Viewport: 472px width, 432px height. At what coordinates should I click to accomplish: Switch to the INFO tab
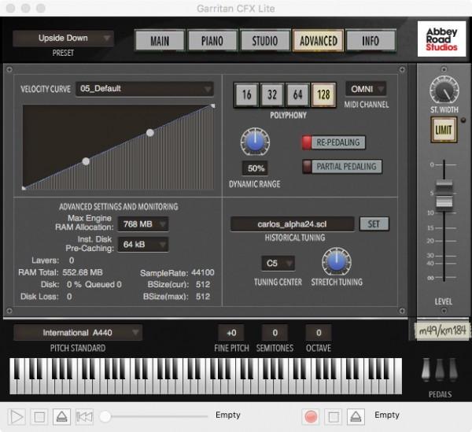coord(371,41)
